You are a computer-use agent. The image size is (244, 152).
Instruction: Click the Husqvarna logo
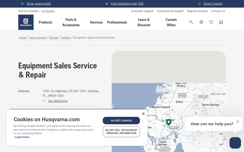(x=26, y=22)
